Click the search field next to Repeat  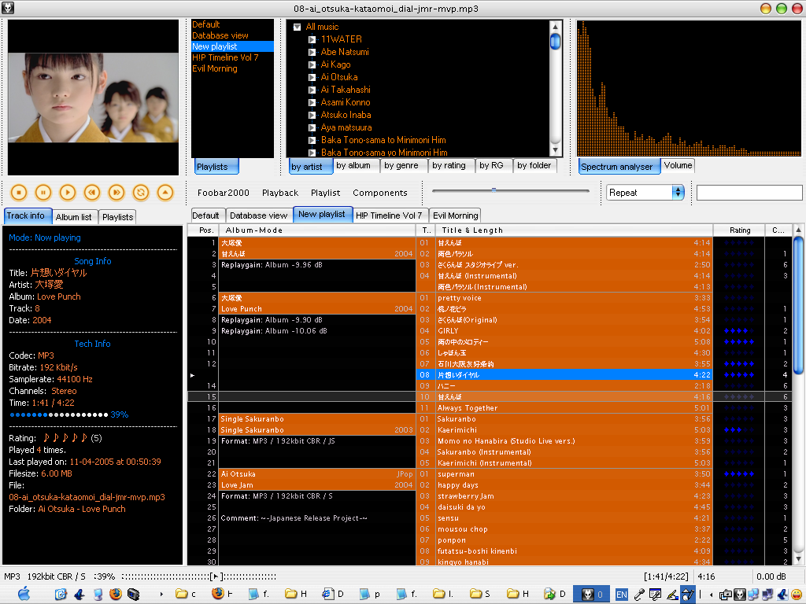coord(749,193)
